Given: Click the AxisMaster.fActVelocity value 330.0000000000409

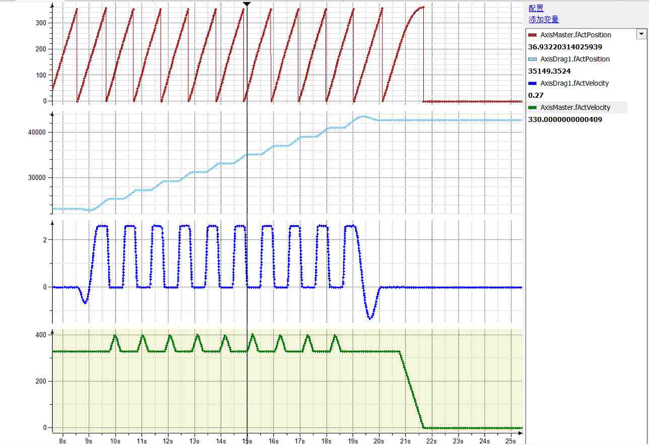Looking at the screenshot, I should click(565, 119).
